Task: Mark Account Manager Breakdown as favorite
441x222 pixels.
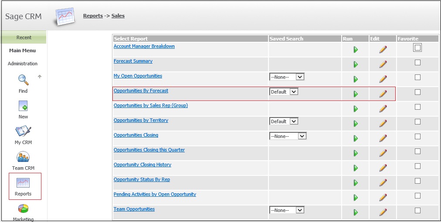Action: (x=417, y=48)
